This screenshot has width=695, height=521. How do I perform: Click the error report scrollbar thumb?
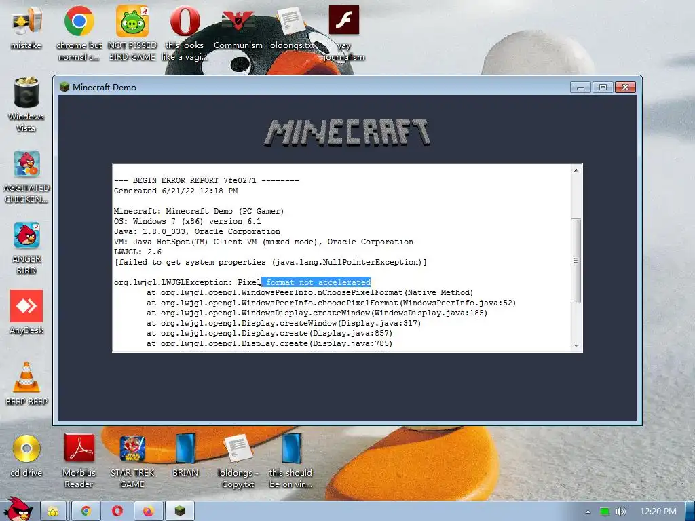click(x=576, y=260)
